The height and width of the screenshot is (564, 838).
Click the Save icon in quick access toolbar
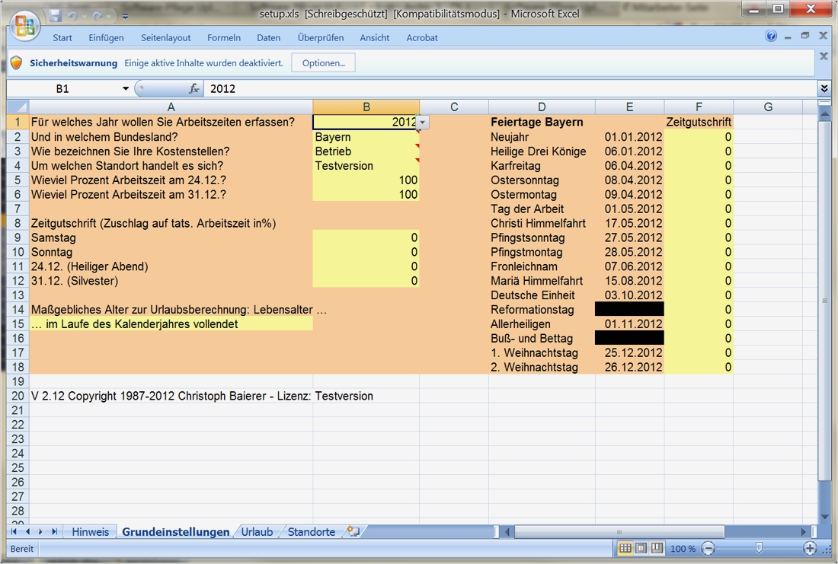(x=56, y=15)
